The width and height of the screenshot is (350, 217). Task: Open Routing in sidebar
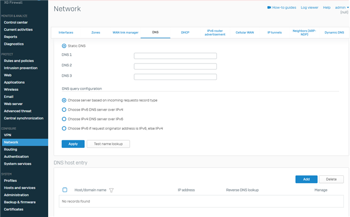click(x=10, y=150)
